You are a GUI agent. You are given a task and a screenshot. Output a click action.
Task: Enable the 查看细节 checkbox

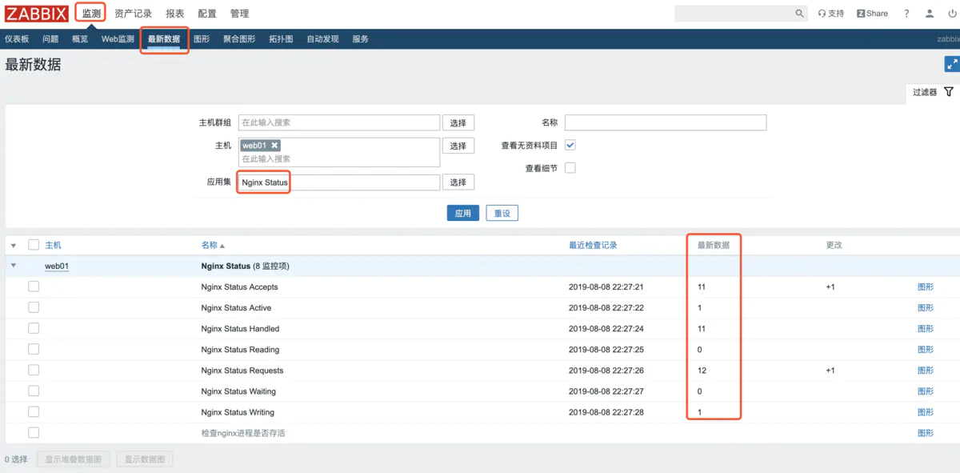[570, 168]
